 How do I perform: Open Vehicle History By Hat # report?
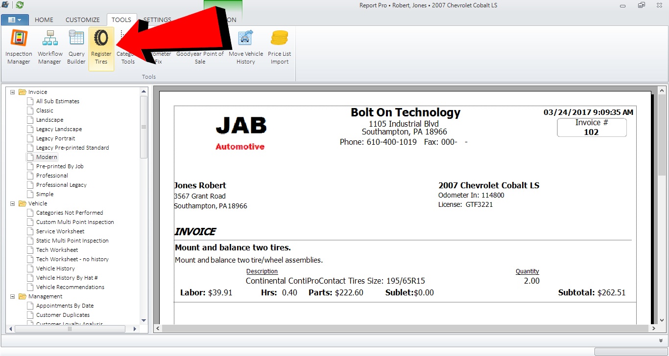click(x=67, y=278)
